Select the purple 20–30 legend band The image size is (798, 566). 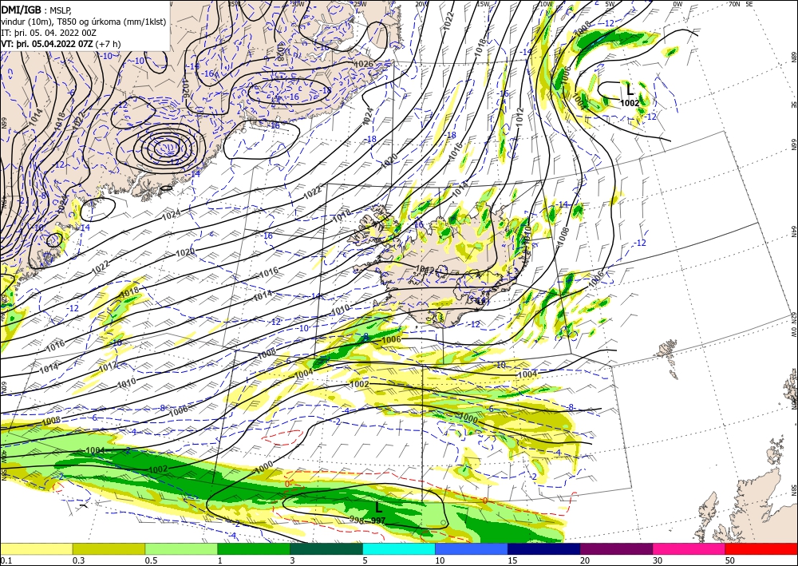[616, 548]
